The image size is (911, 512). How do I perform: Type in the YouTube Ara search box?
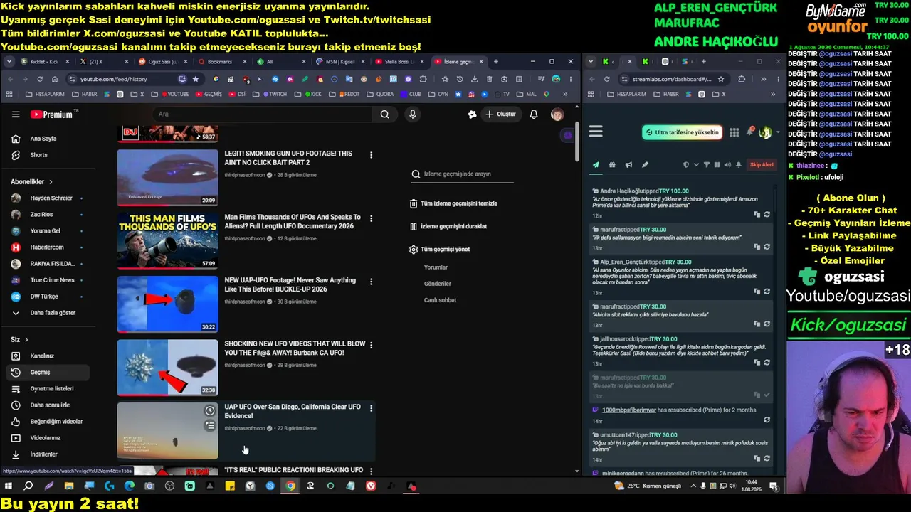(x=262, y=114)
